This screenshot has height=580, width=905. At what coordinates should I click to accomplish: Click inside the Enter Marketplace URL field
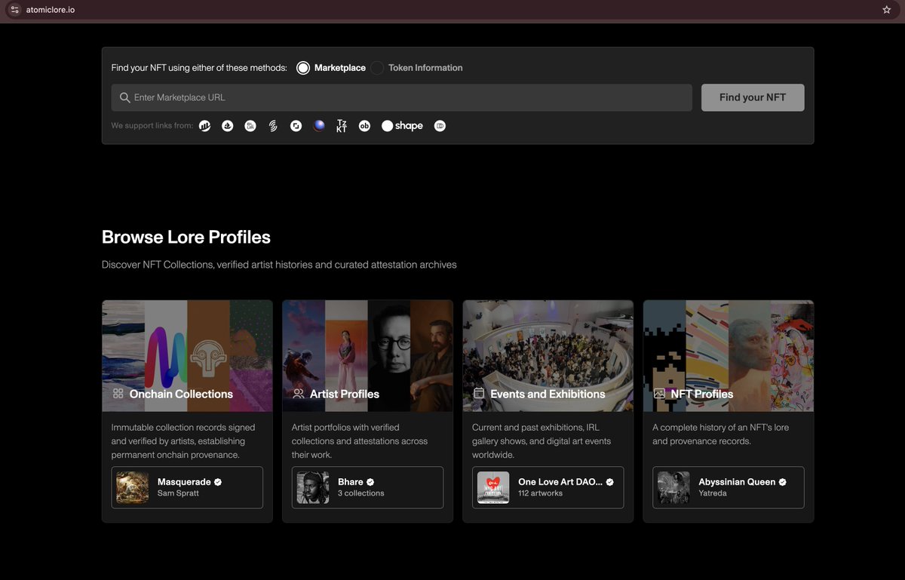point(407,97)
